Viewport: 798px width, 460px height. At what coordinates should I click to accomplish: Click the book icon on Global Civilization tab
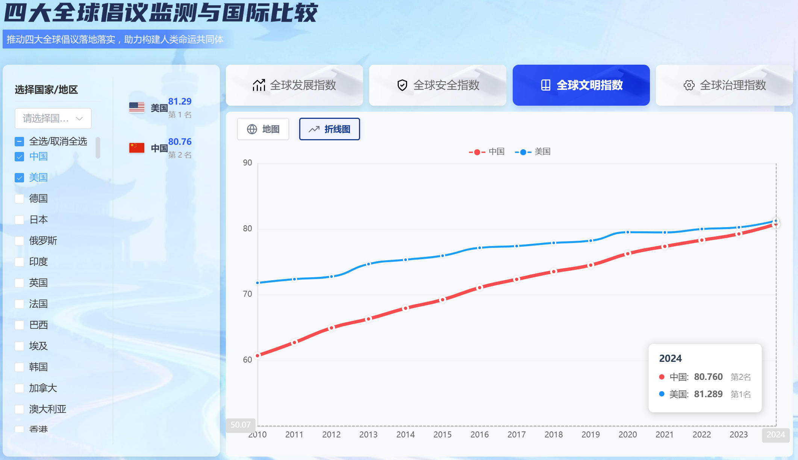[545, 85]
